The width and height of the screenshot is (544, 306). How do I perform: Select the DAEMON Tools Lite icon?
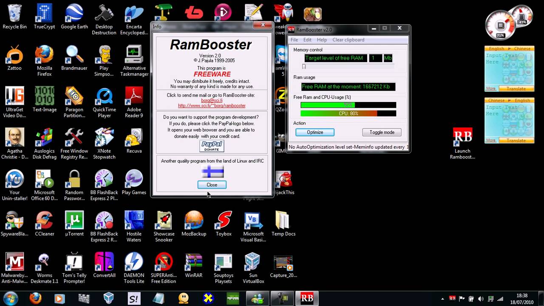pos(134,268)
